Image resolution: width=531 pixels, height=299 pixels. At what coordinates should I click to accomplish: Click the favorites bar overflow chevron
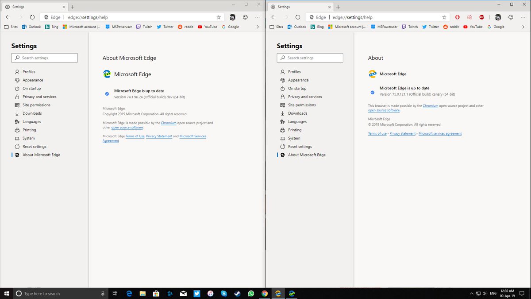point(258,27)
